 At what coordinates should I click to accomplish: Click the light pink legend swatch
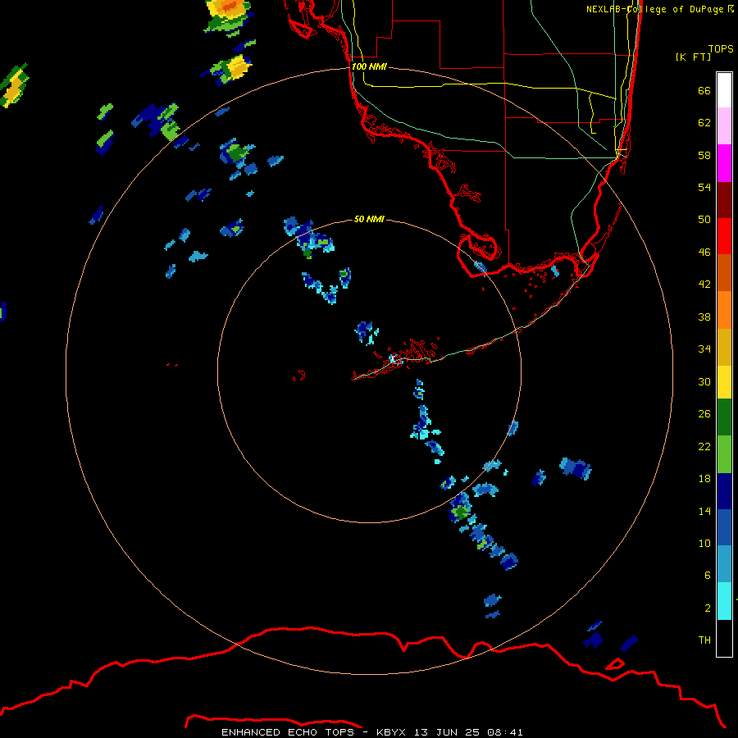click(x=724, y=125)
